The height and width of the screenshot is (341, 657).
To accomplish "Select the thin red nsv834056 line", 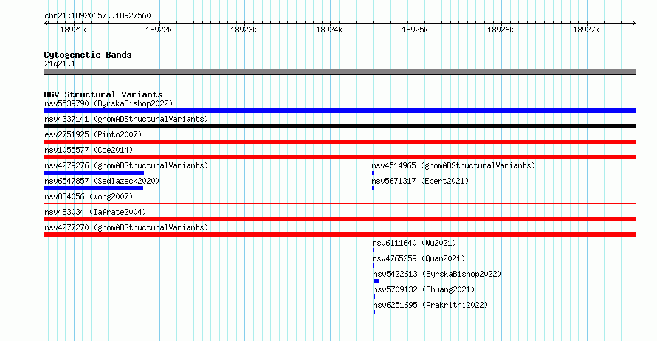I will point(340,204).
